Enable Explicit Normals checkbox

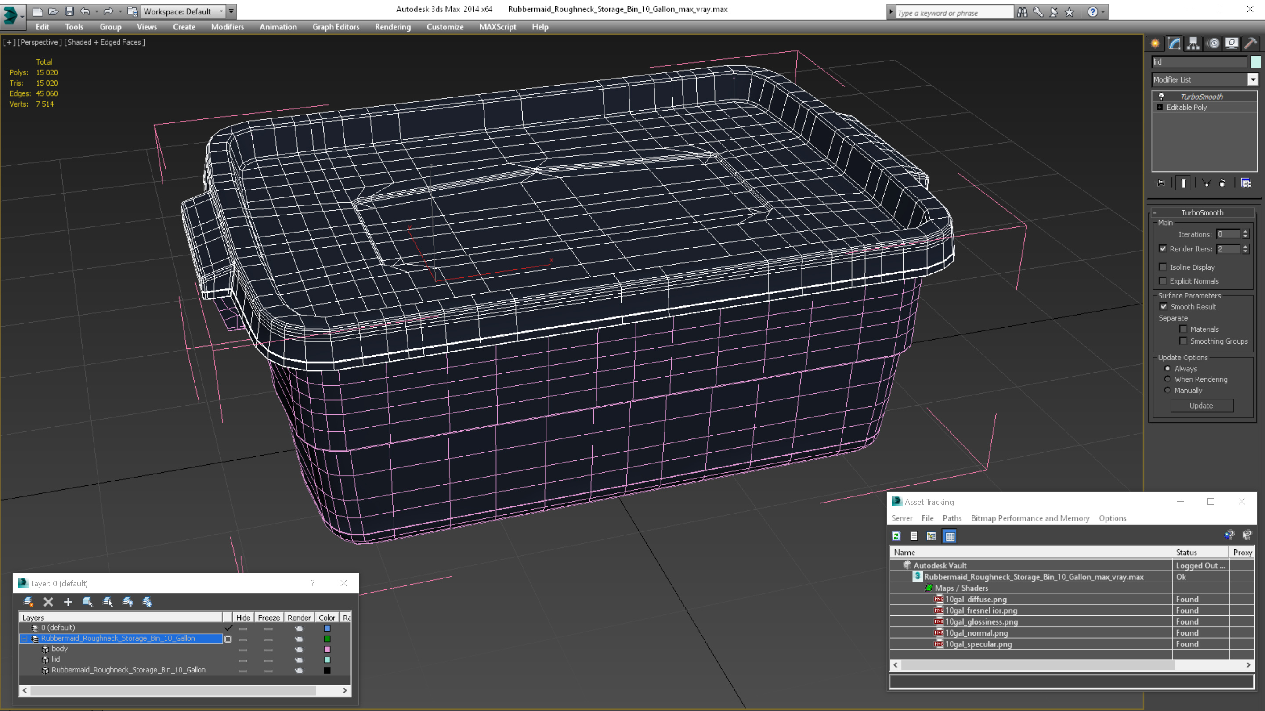tap(1163, 281)
